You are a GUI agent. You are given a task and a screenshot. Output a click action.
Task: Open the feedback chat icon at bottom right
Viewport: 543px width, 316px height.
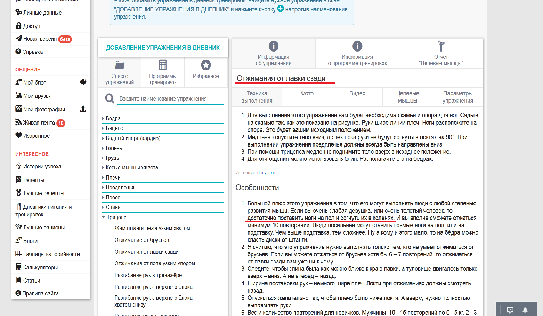510,310
